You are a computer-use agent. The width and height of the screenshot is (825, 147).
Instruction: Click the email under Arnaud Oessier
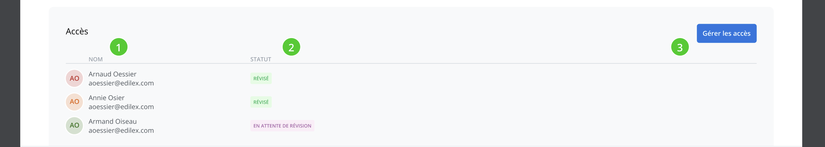pyautogui.click(x=121, y=83)
